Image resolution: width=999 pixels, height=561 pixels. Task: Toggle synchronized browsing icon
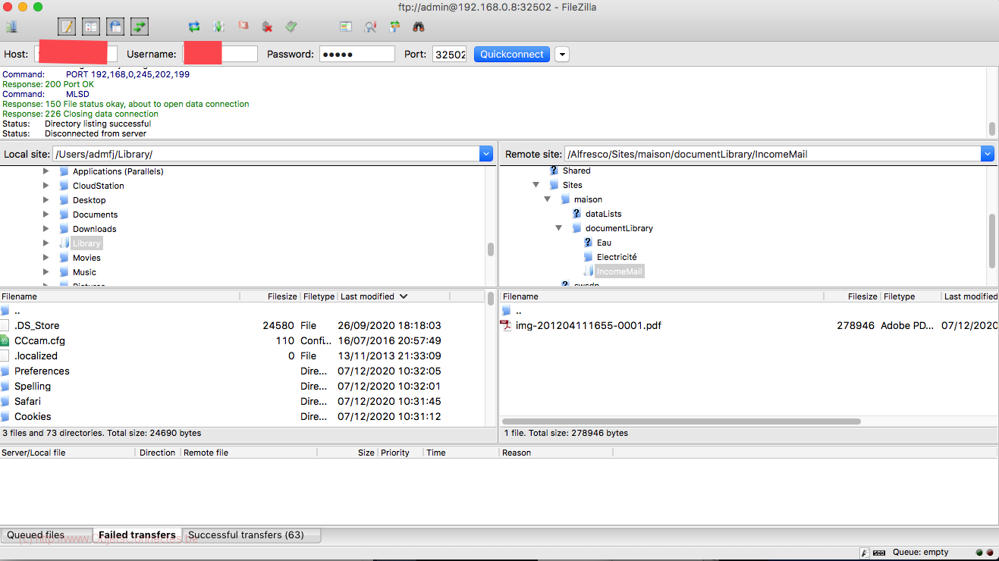click(394, 27)
